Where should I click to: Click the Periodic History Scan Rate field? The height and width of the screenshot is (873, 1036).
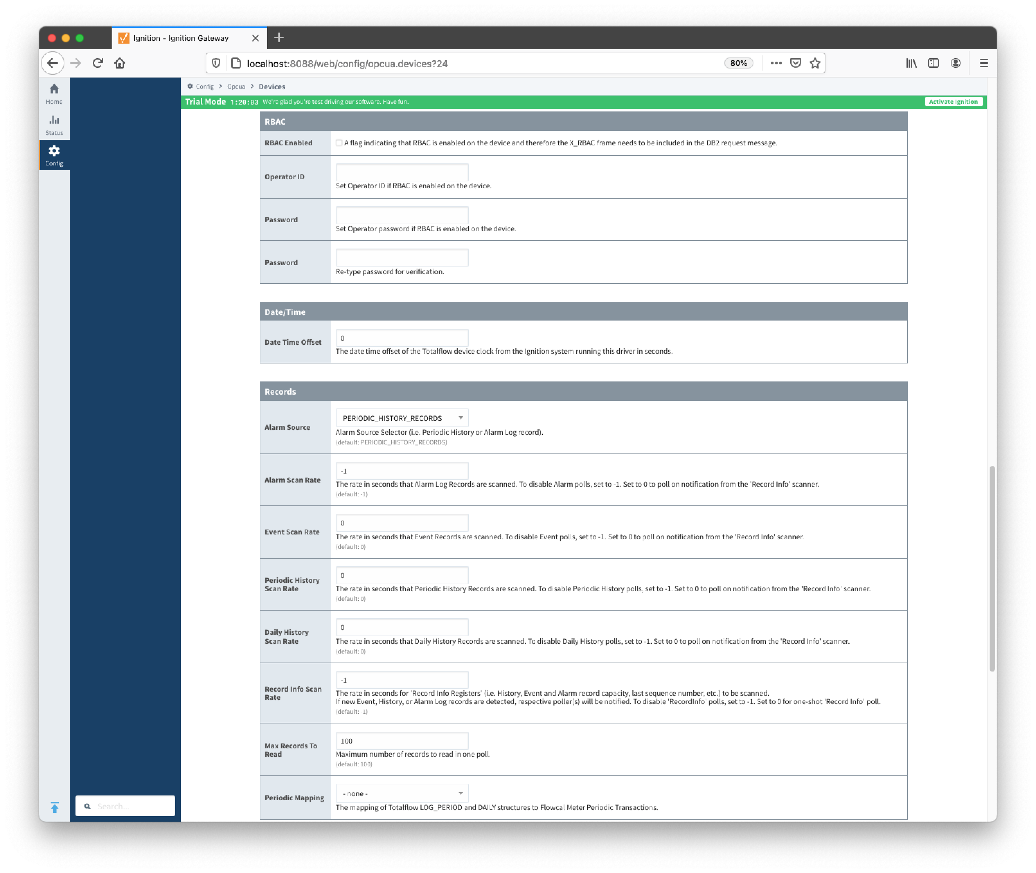click(402, 576)
